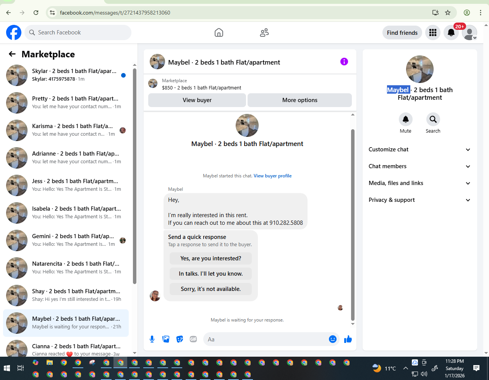Click the sender avatar beside quick responses
This screenshot has height=380, width=489.
[155, 296]
